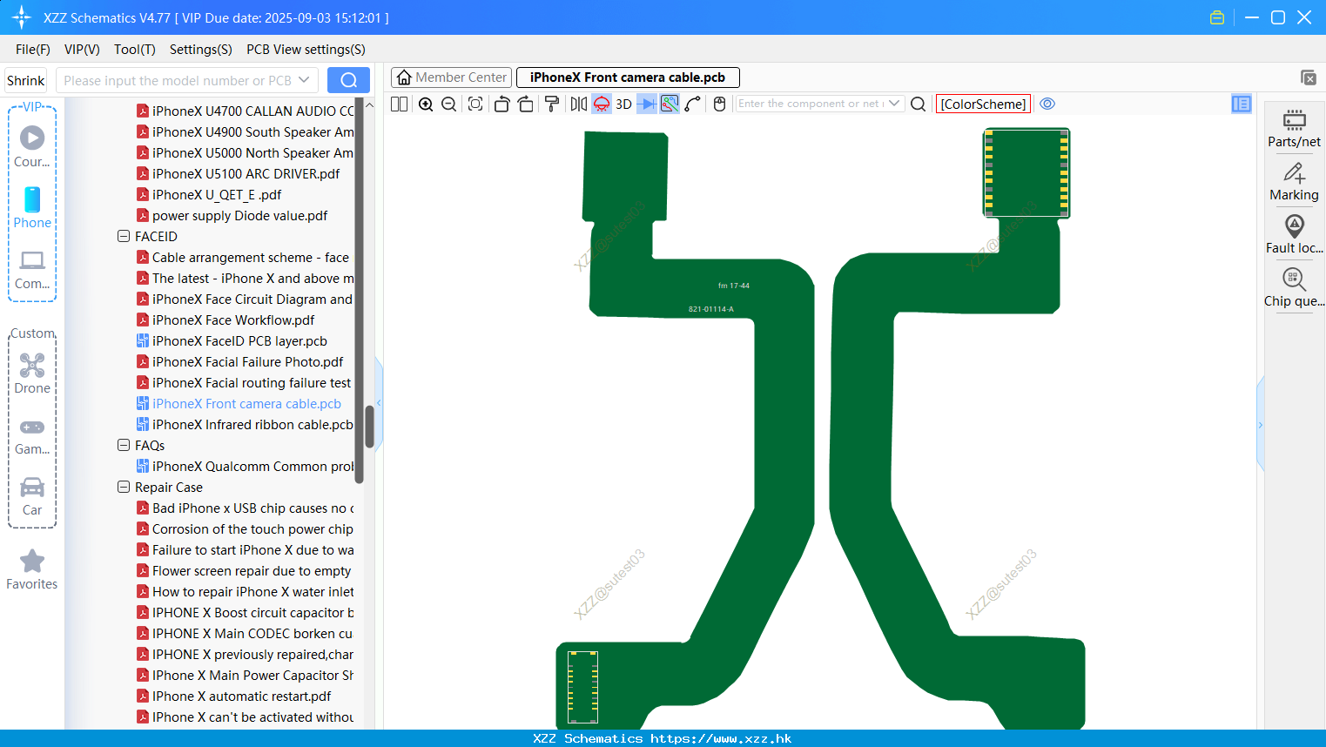The image size is (1326, 747).
Task: Collapse the FAQs folder
Action: [x=124, y=445]
